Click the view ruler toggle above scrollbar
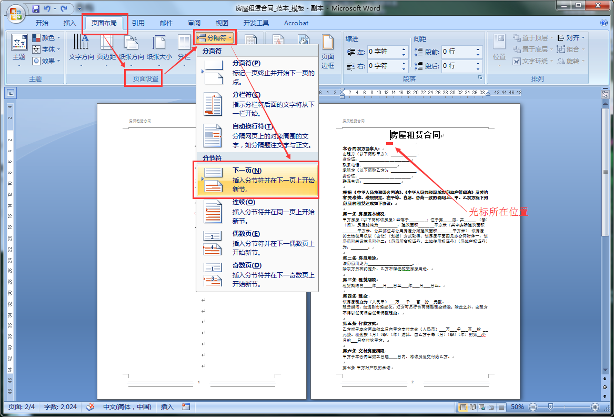 (x=605, y=94)
